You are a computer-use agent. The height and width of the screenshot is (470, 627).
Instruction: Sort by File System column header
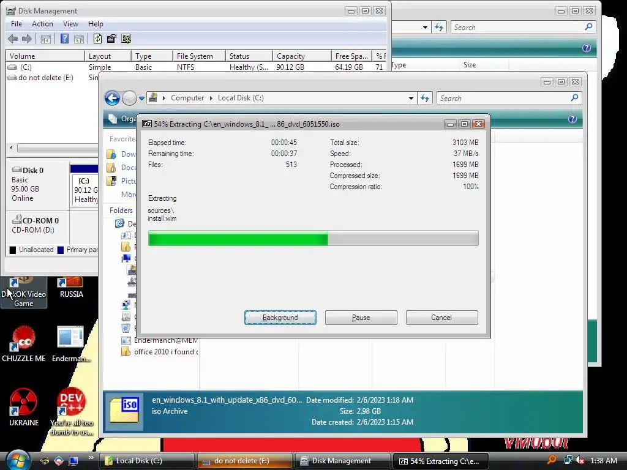coord(199,56)
